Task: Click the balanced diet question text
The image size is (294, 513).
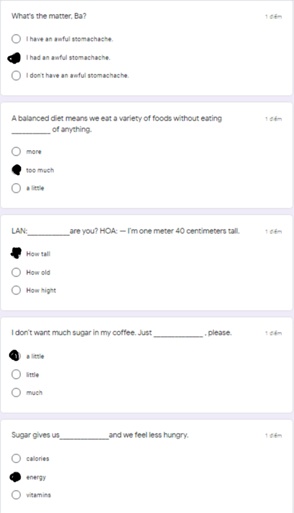Action: tap(117, 124)
